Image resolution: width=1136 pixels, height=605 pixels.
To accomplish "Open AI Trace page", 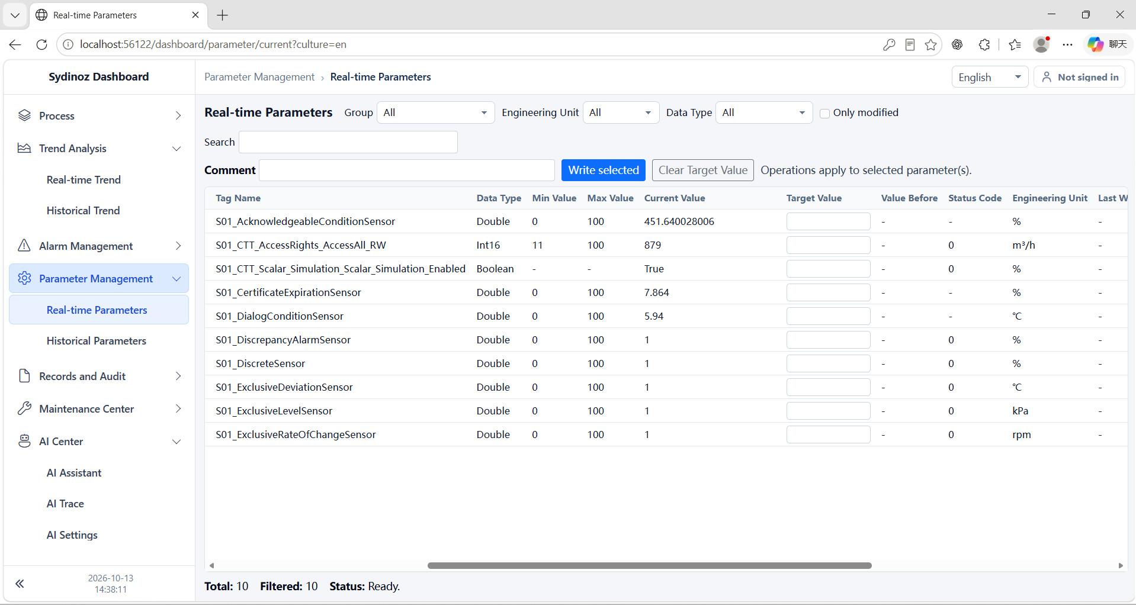I will (x=65, y=503).
